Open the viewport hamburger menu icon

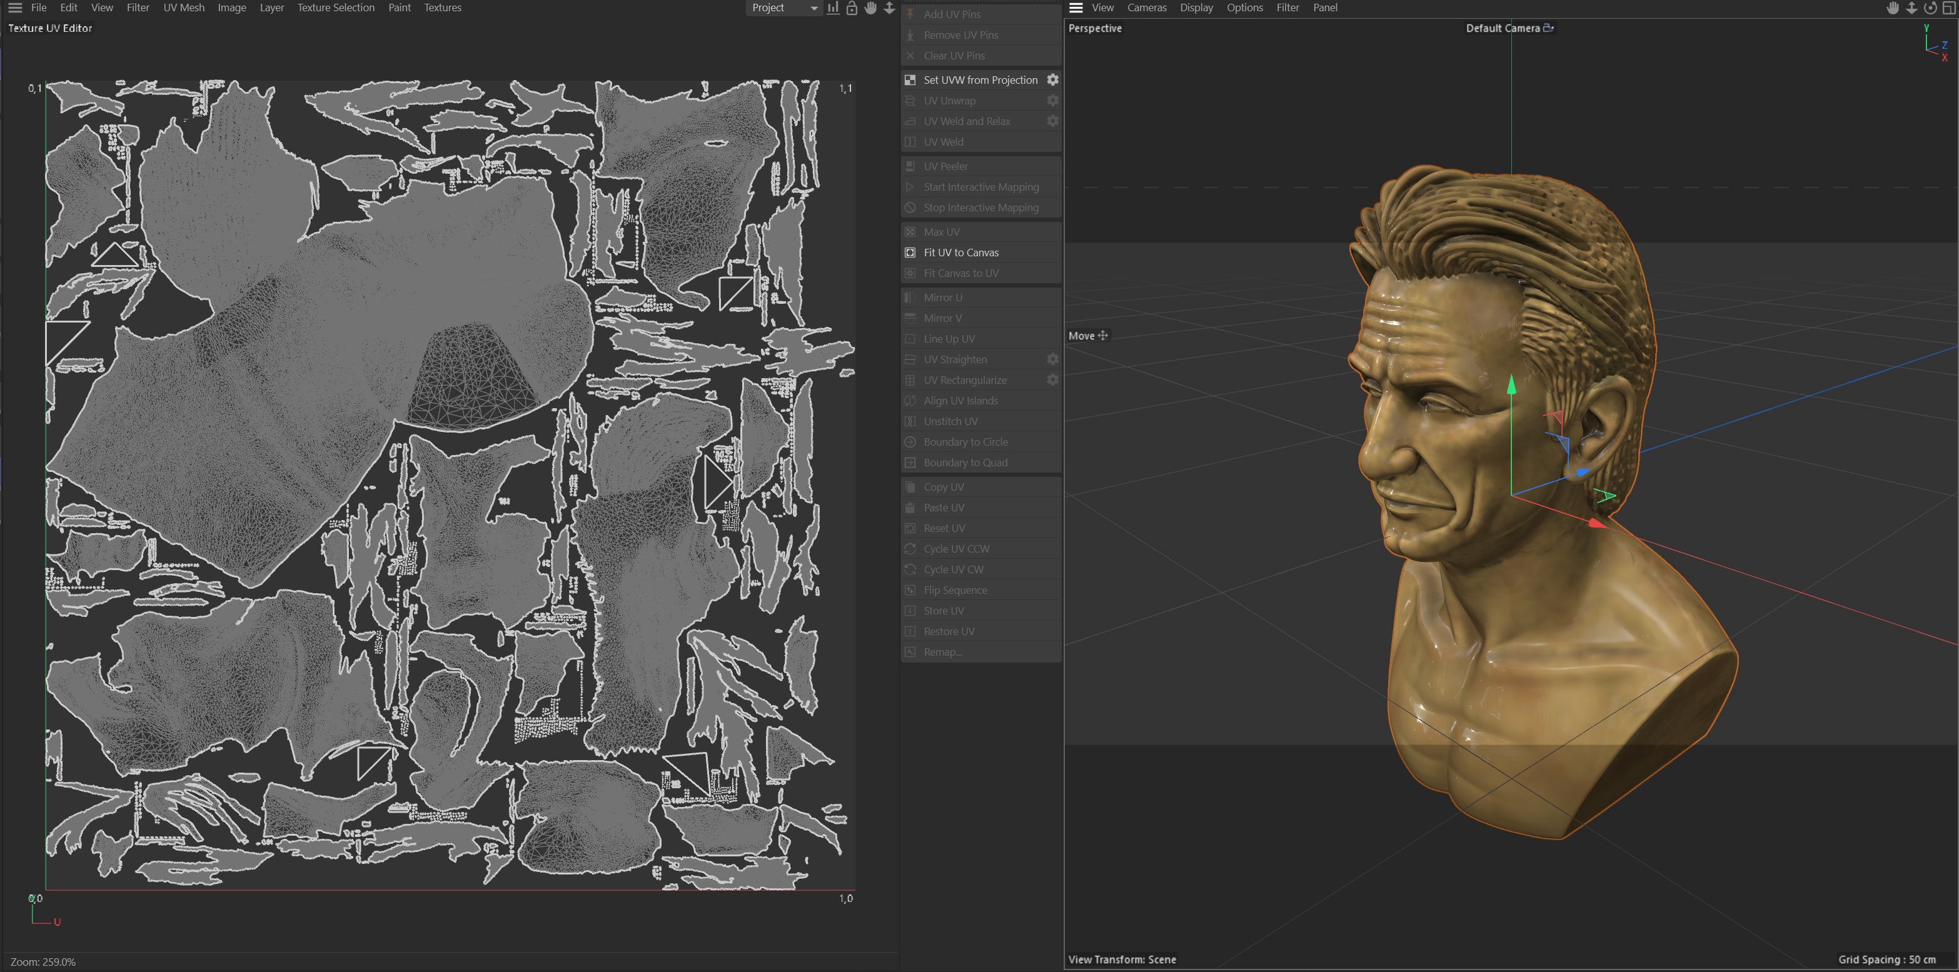(1075, 8)
